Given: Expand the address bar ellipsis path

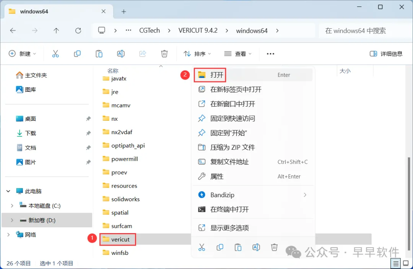Looking at the screenshot, I should 128,31.
